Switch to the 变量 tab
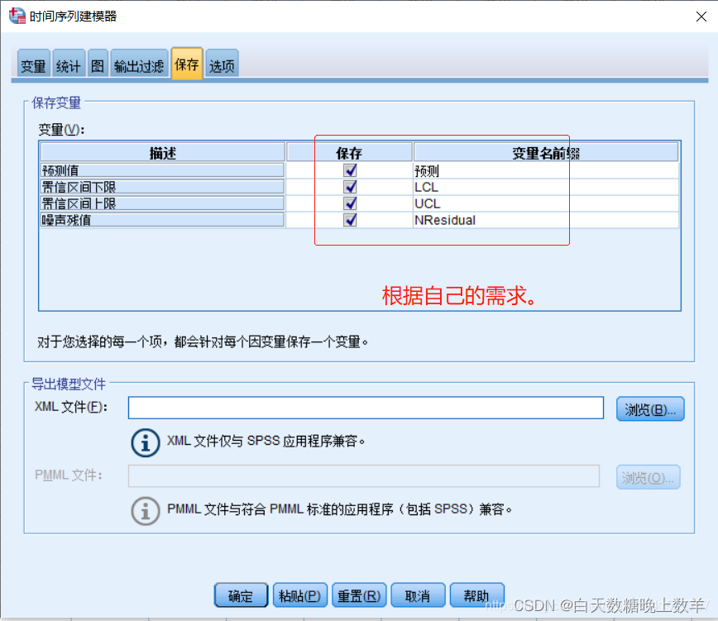 (x=33, y=66)
